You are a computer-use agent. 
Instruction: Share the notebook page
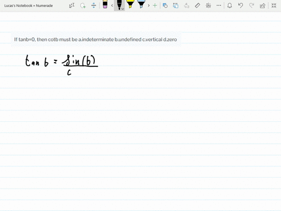tap(262, 5)
